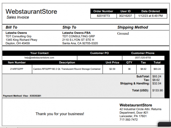
Task: Click Department, Door #21 line
Action: point(134,113)
